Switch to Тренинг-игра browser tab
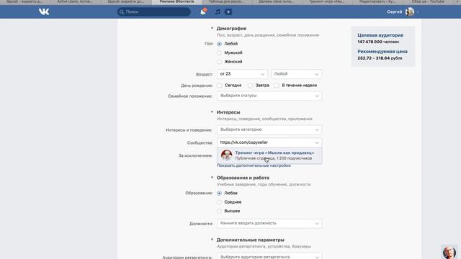 click(327, 1)
